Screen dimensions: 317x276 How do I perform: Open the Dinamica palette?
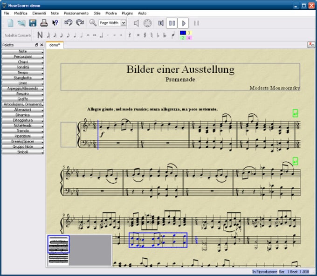click(x=23, y=115)
